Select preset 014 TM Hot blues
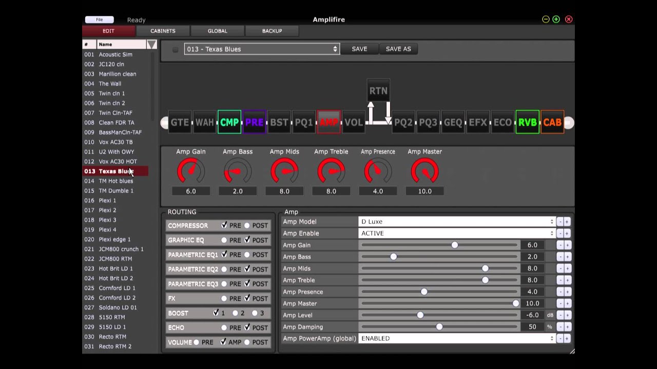Screen dimensions: 657x369 [115, 181]
